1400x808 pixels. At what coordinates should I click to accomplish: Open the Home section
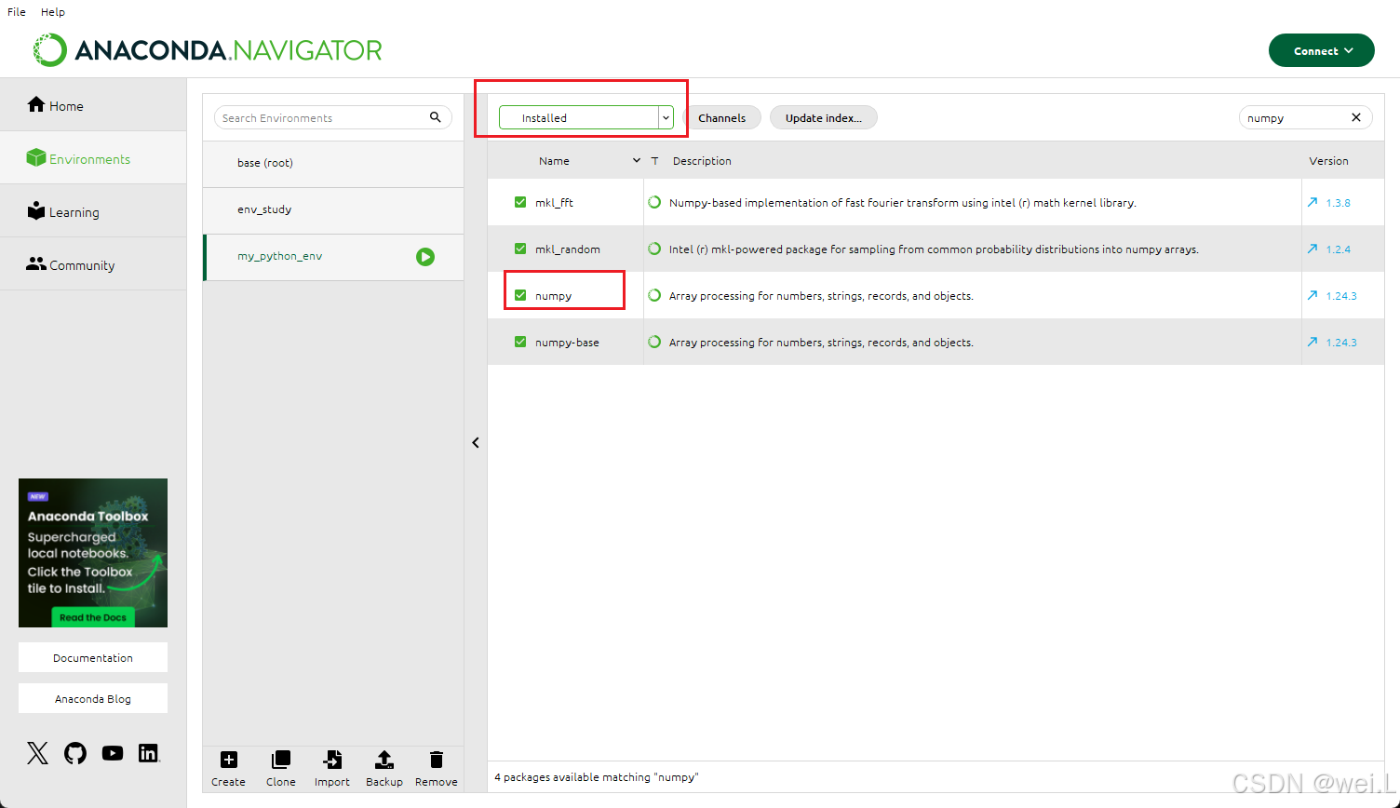click(93, 105)
